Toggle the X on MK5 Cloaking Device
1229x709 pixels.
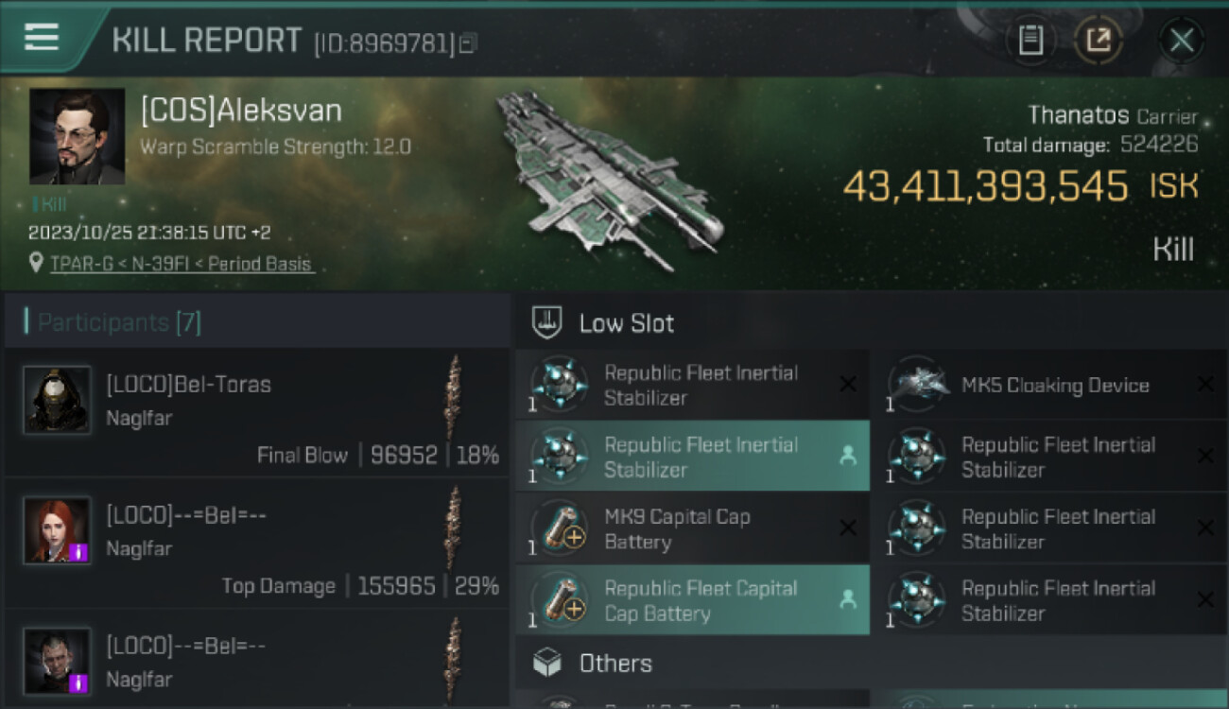[1204, 384]
